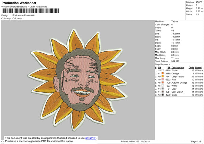Click the "Production Worksheet" title

point(19,3)
